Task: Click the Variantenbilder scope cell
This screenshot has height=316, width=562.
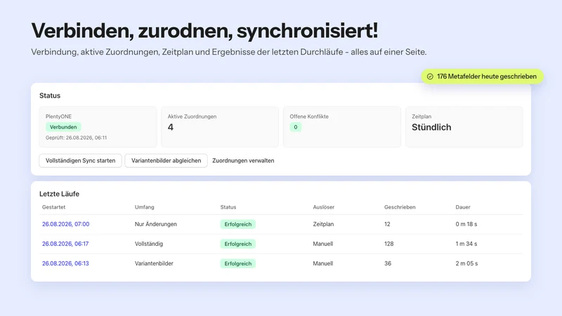Action: [154, 263]
